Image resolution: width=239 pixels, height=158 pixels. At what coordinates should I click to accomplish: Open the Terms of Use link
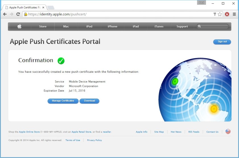point(73,140)
